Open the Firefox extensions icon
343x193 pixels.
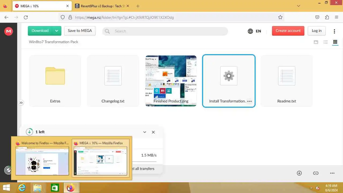click(x=327, y=17)
